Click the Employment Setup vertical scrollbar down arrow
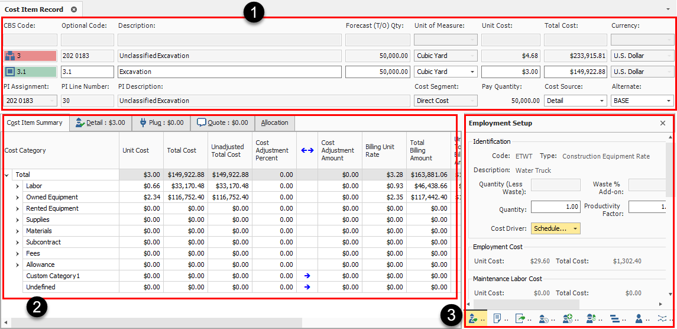Viewport: 677px width, 329px height. coord(670,293)
